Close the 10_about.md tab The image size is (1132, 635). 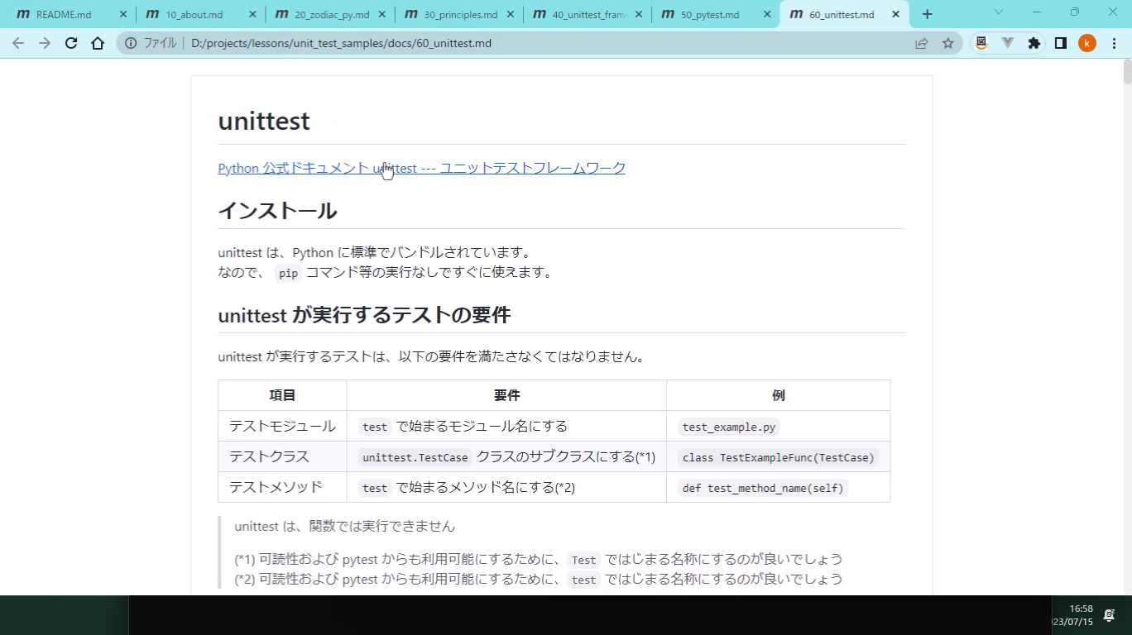click(x=252, y=14)
